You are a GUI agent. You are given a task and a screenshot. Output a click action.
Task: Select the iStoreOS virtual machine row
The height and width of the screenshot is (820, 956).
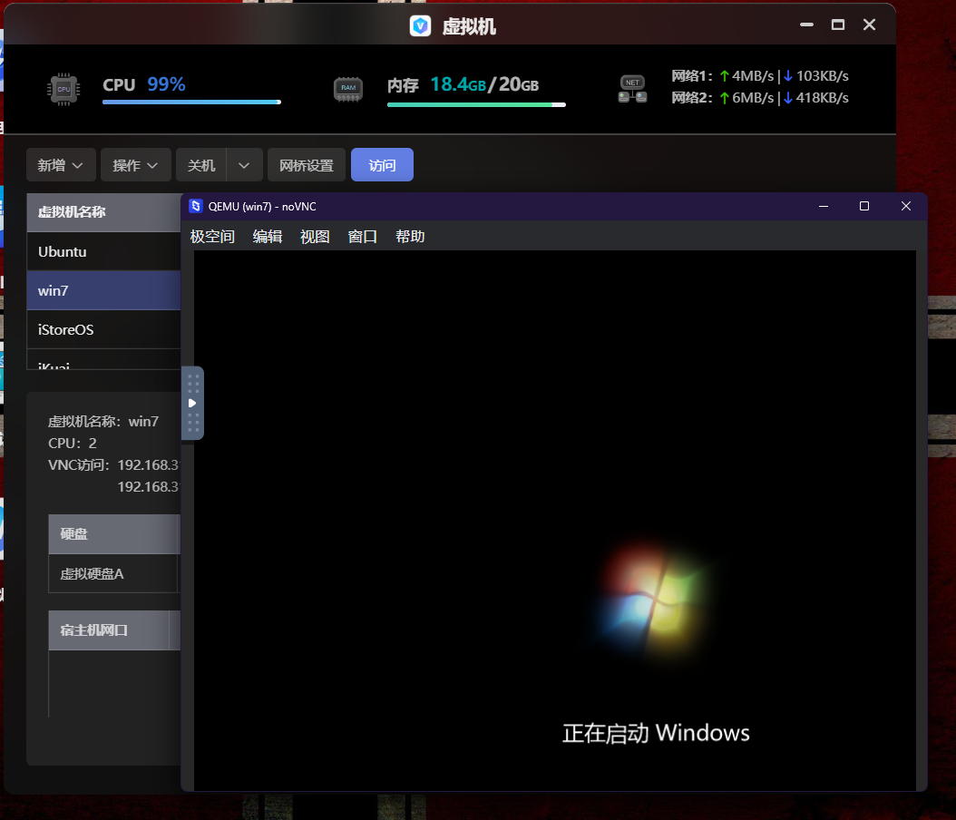point(103,330)
